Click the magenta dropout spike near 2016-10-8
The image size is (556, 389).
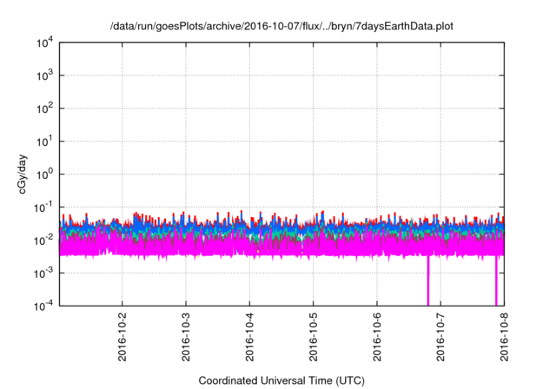coord(496,280)
